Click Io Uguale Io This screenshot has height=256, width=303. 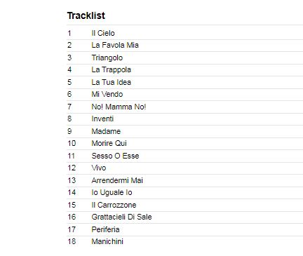[x=112, y=192]
